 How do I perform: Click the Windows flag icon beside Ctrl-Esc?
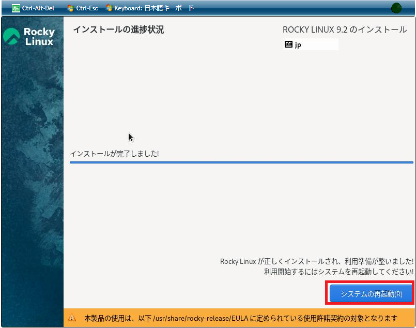tap(70, 8)
